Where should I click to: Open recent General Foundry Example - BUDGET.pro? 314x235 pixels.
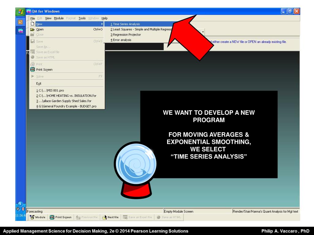(66, 106)
